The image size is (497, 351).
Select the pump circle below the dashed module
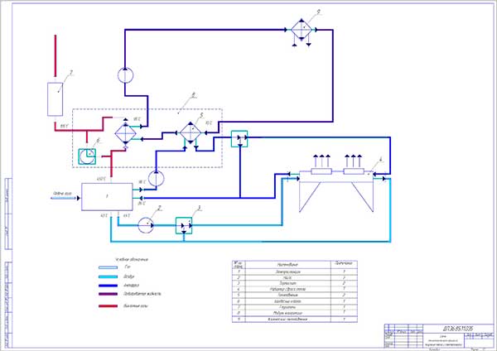tap(156, 179)
